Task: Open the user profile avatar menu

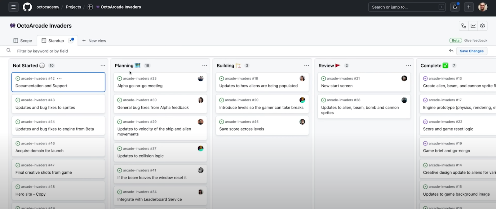Action: click(483, 7)
